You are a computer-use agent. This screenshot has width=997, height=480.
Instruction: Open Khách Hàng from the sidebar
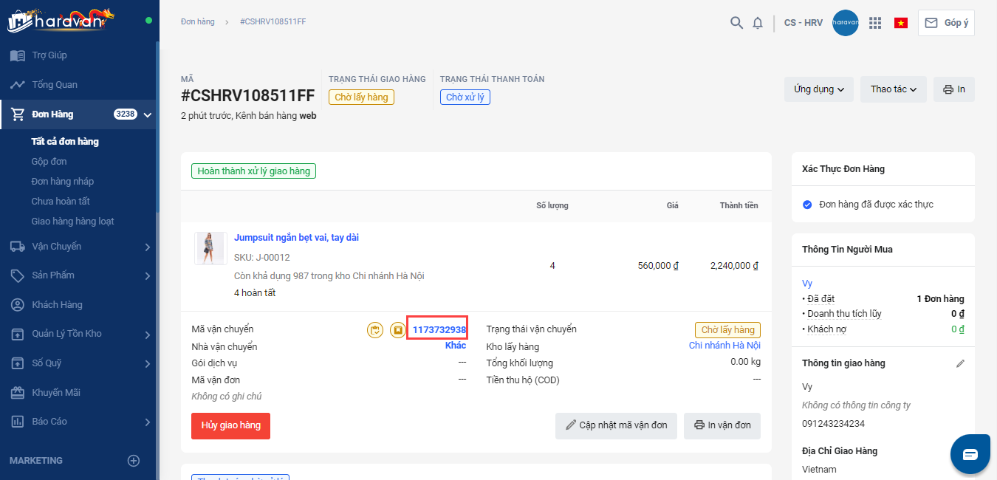[57, 305]
